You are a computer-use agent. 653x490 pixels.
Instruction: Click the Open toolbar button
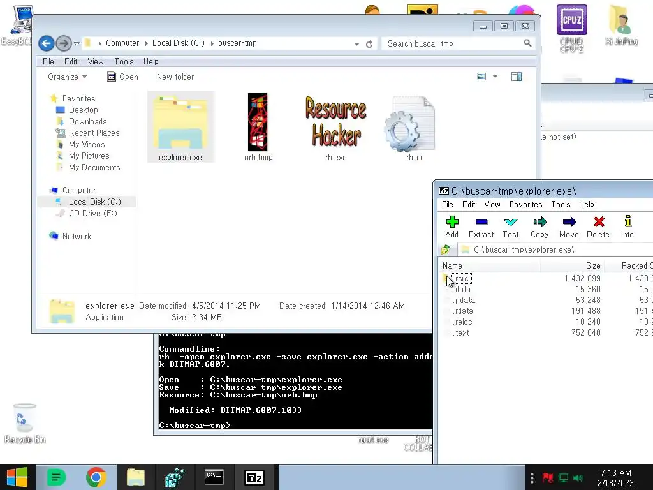coord(123,77)
